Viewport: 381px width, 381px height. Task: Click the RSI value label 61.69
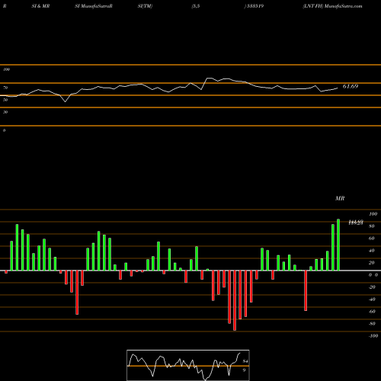point(351,86)
